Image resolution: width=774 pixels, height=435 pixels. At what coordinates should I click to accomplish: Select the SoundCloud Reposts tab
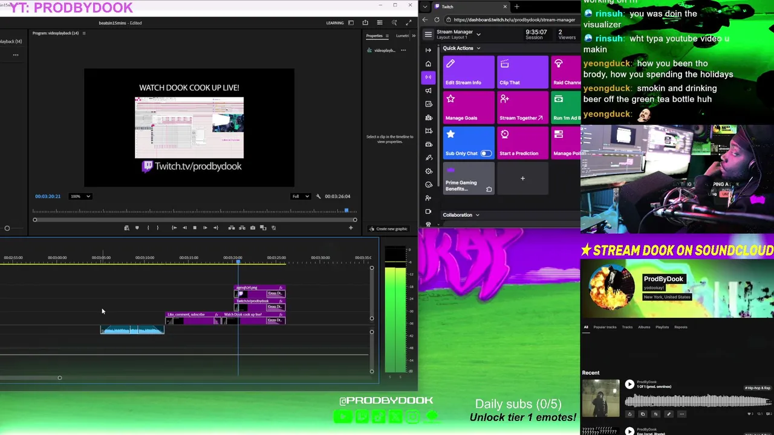point(681,327)
